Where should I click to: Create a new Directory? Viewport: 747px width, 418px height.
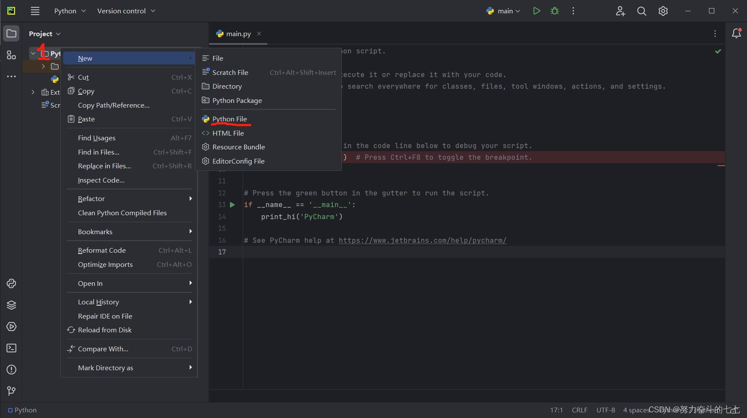pos(269,86)
